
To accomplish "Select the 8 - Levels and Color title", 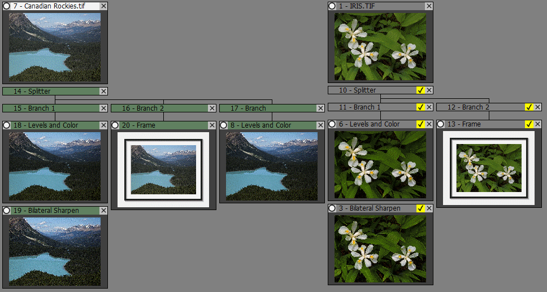I will pos(261,125).
